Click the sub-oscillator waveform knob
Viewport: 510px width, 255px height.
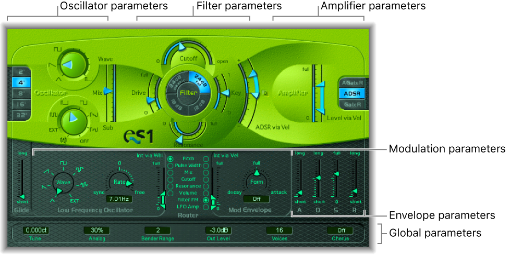point(74,121)
